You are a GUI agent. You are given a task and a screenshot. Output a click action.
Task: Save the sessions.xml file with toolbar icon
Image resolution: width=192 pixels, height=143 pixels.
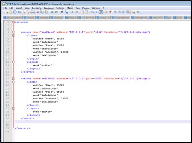coord(15,12)
